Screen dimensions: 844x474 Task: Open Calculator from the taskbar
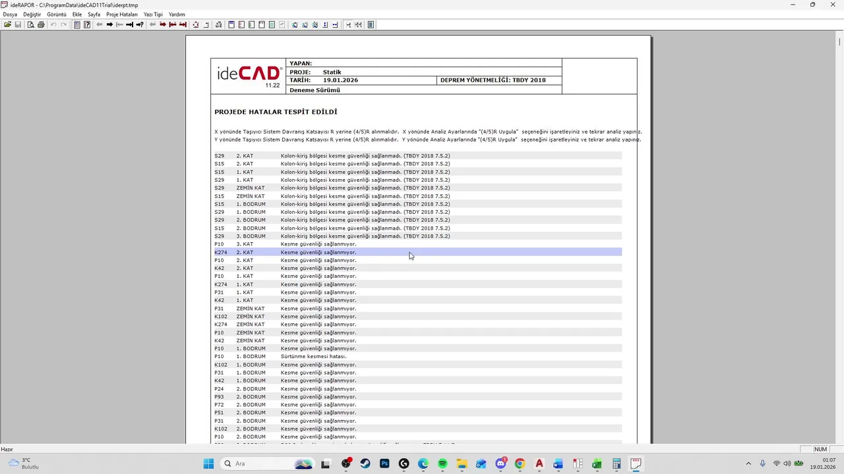pyautogui.click(x=617, y=463)
